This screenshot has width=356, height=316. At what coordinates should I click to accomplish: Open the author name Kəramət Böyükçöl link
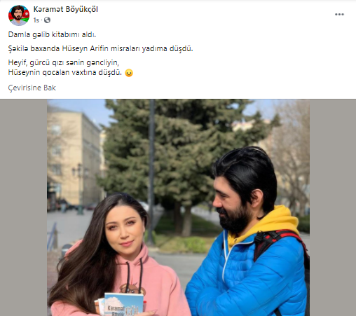[65, 9]
